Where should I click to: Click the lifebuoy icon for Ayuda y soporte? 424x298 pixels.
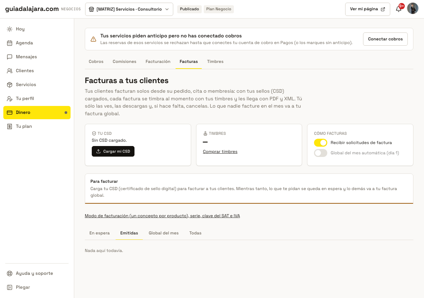(x=10, y=273)
